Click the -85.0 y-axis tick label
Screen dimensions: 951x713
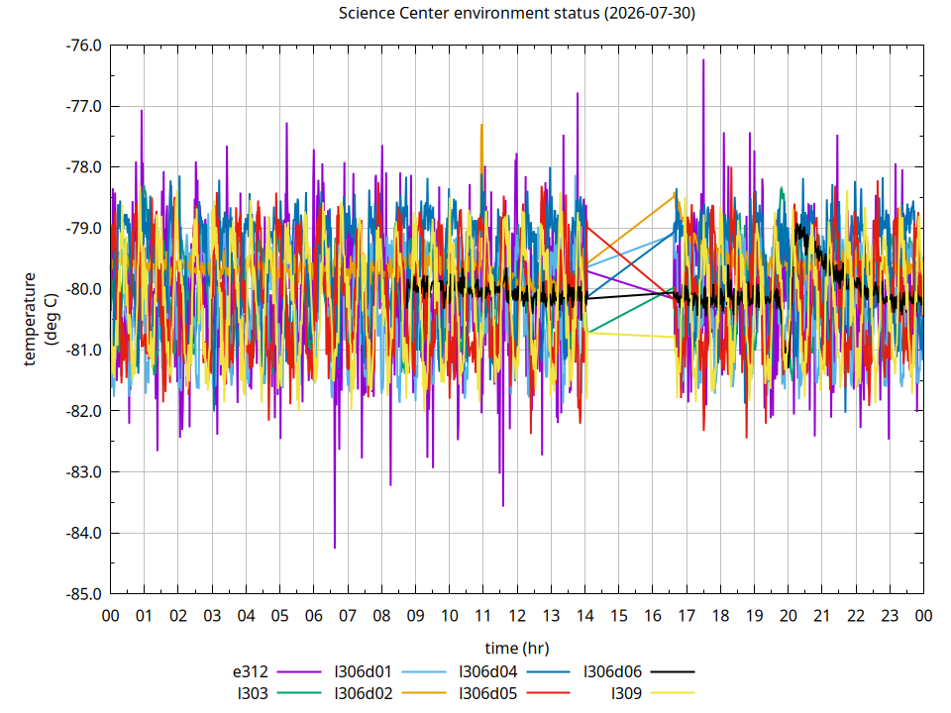[x=83, y=594]
